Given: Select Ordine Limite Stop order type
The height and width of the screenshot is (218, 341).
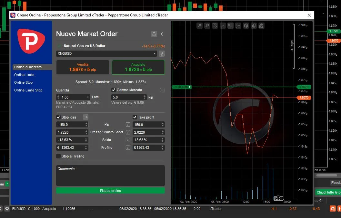Looking at the screenshot, I should tap(28, 90).
